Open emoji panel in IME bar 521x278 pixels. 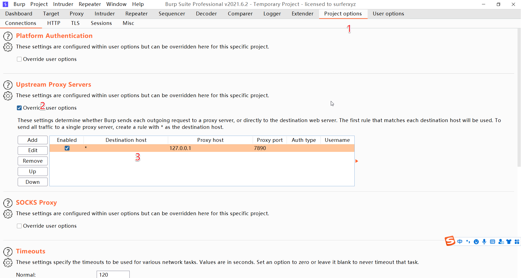click(476, 242)
